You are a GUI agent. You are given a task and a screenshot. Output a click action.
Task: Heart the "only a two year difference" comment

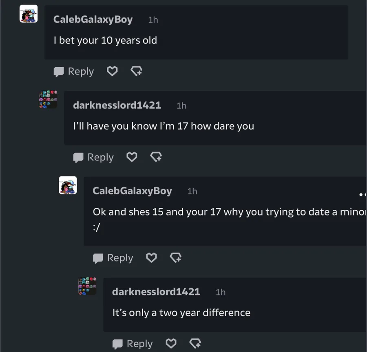(x=171, y=343)
